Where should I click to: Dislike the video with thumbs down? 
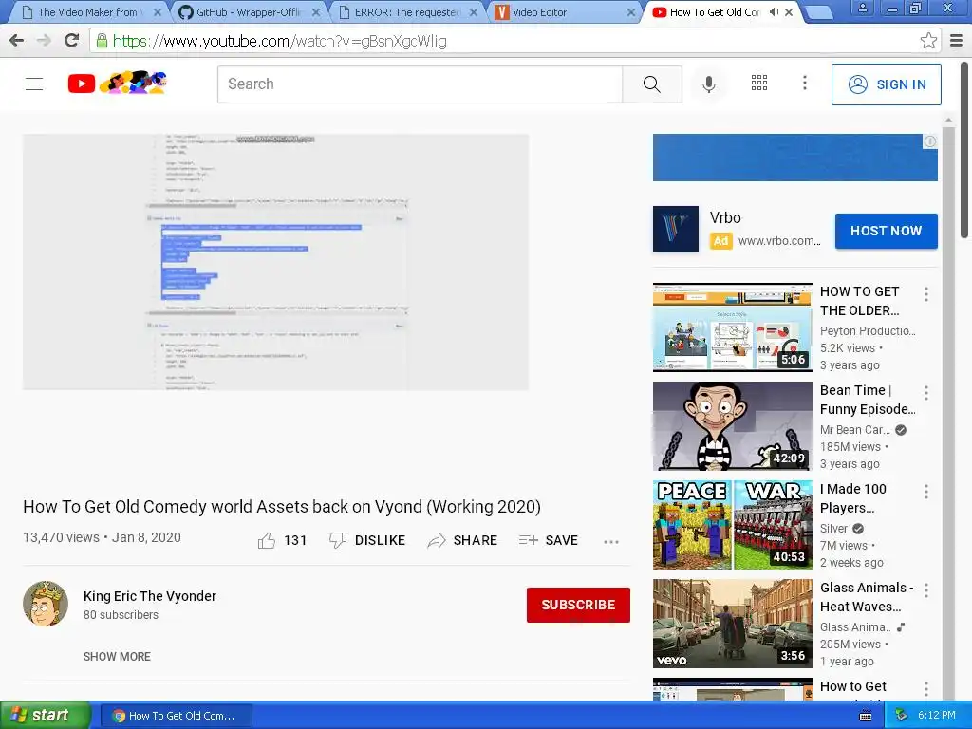coord(338,540)
